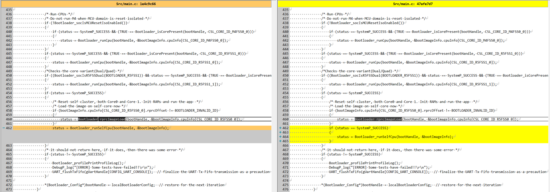The image size is (550, 192).
Task: Click localBootloaderConfig restore line in right pane
Action: [x=411, y=185]
